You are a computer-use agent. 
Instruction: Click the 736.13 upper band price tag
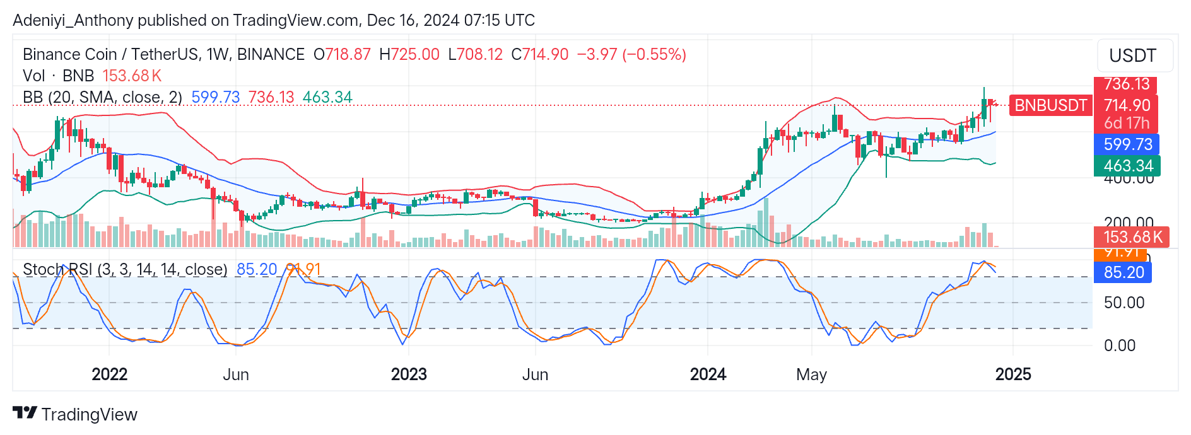pyautogui.click(x=1127, y=84)
